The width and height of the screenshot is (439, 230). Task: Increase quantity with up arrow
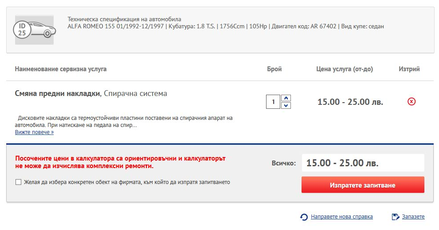(286, 98)
